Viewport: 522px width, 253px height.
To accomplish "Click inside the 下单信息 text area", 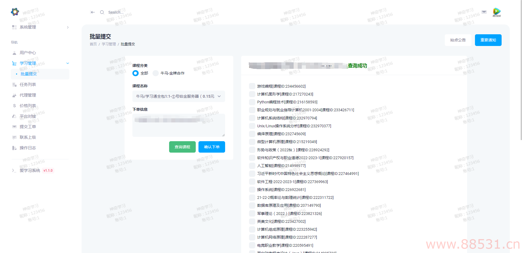I will [x=178, y=128].
